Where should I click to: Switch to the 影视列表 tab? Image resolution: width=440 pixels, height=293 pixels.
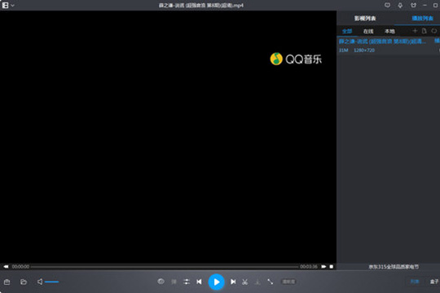coord(365,18)
